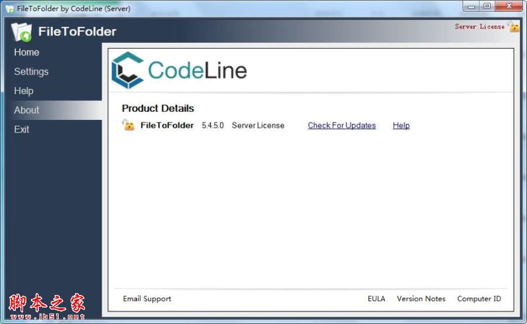Click 'Server License' text in product row
527x324 pixels.
(258, 125)
